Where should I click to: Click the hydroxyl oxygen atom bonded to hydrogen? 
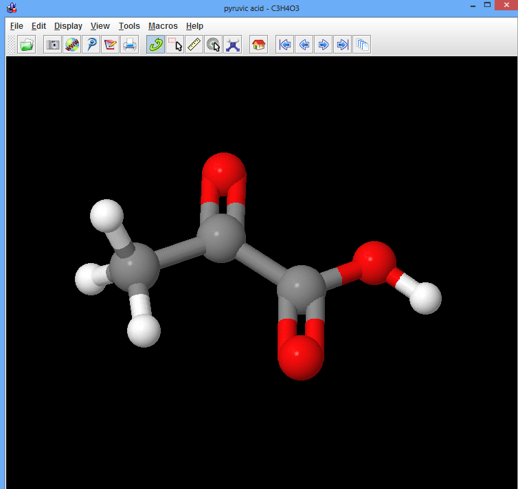click(x=375, y=262)
